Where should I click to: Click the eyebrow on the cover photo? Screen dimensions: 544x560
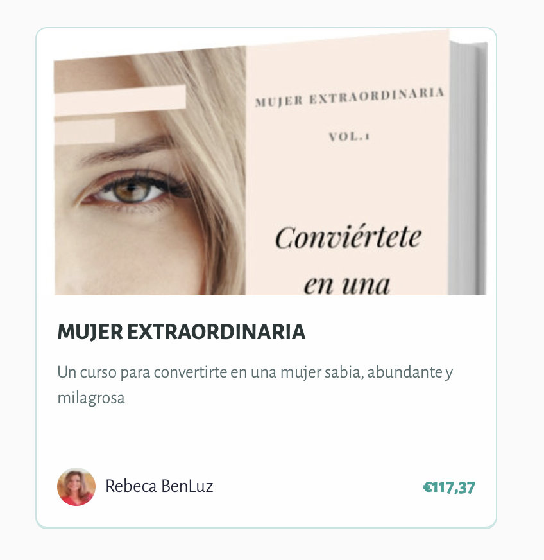click(x=125, y=150)
